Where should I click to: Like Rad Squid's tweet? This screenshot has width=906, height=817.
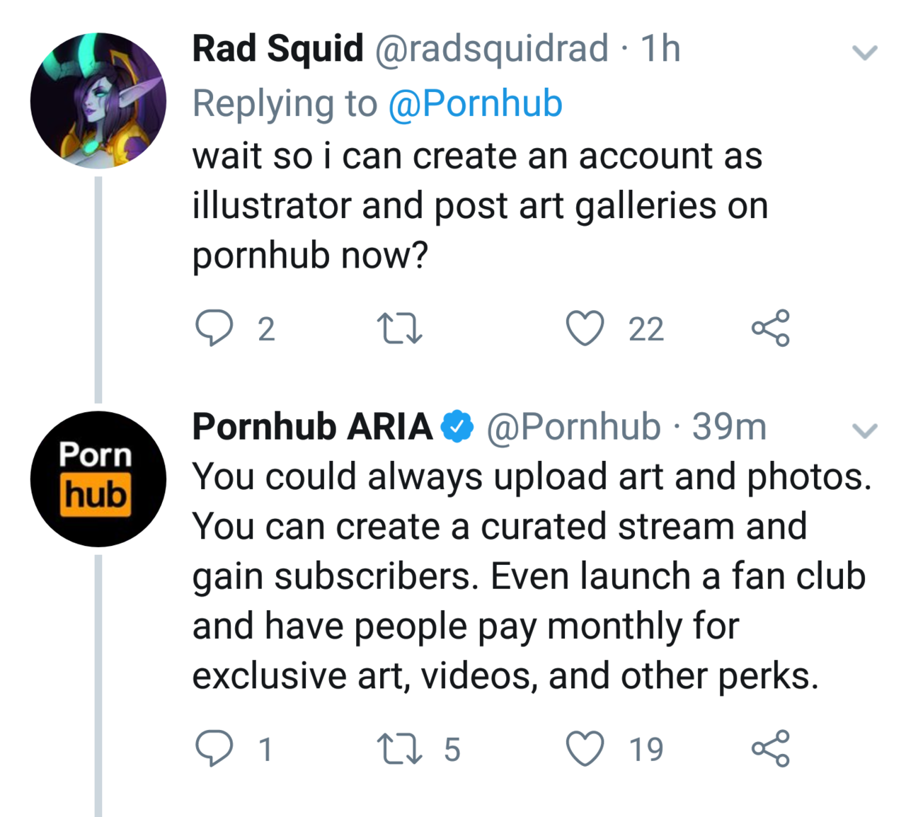point(585,328)
